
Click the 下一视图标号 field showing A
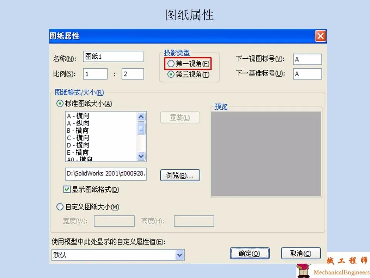[x=307, y=59]
